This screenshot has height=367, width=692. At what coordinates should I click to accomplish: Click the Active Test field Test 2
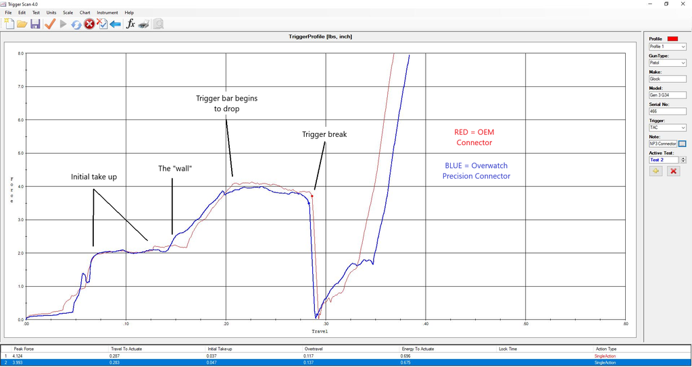pos(664,160)
